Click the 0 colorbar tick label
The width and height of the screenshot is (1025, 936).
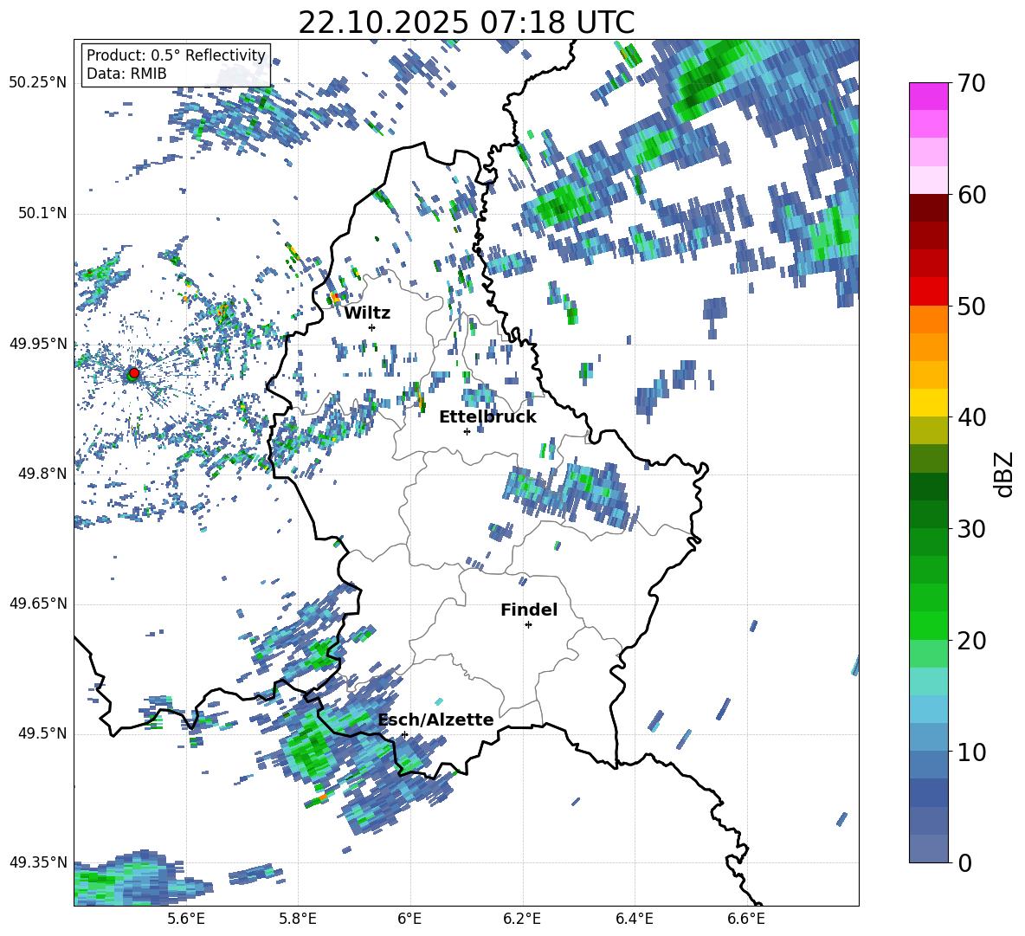tap(965, 862)
